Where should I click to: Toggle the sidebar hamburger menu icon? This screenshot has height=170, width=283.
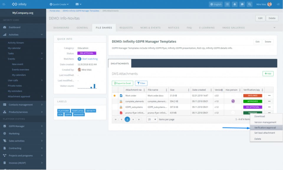pyautogui.click(x=4, y=4)
